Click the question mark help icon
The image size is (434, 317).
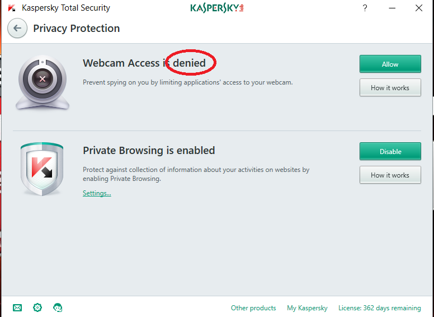365,8
